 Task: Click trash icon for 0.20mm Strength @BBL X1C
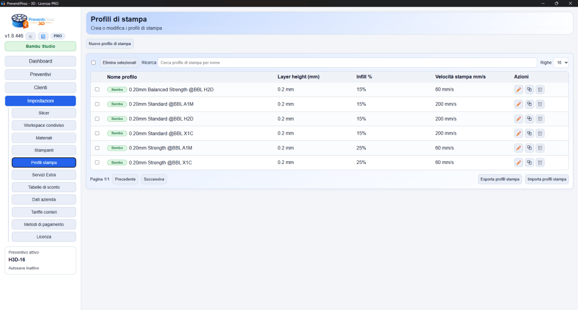pos(540,163)
